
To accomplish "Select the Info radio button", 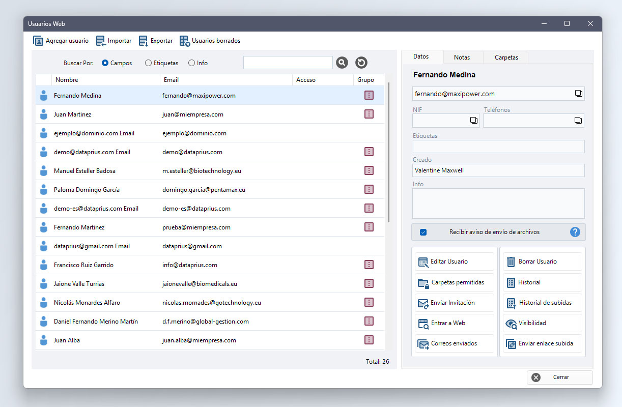I will pyautogui.click(x=191, y=63).
